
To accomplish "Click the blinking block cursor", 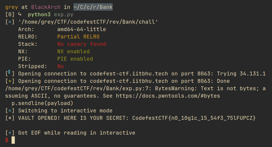I will 13,140.
